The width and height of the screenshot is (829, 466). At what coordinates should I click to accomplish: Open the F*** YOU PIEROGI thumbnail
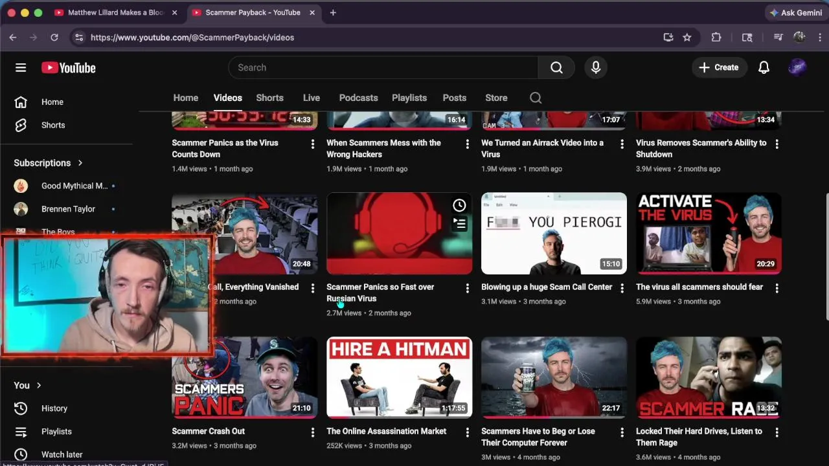click(554, 233)
